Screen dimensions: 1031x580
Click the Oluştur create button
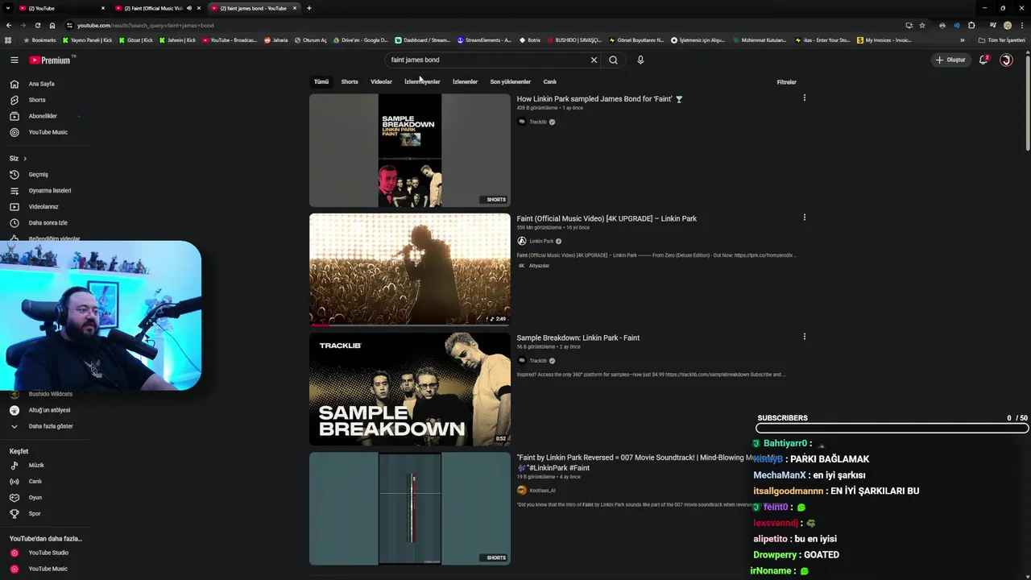click(x=950, y=60)
